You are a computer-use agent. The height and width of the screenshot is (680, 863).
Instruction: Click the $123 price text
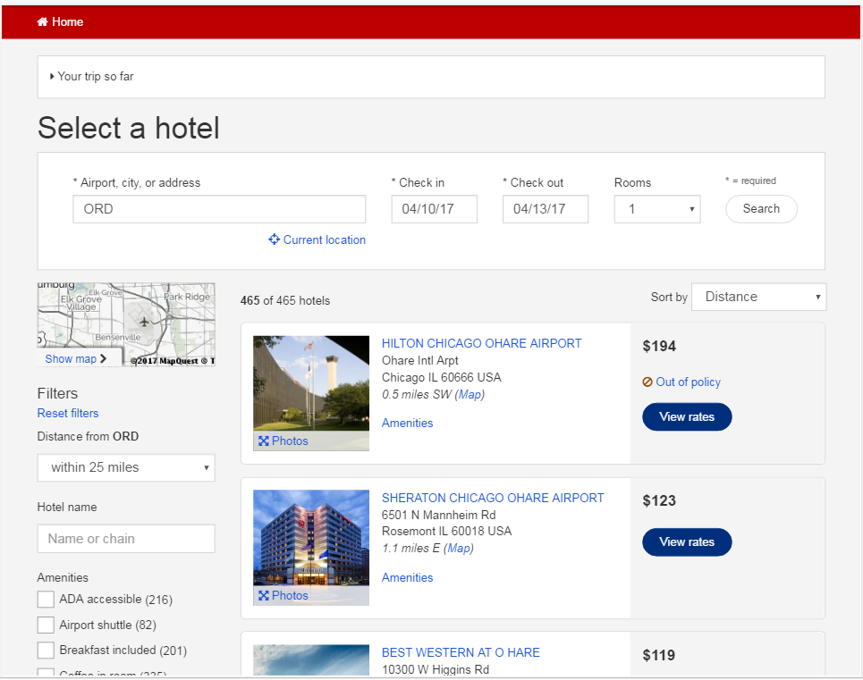(659, 500)
